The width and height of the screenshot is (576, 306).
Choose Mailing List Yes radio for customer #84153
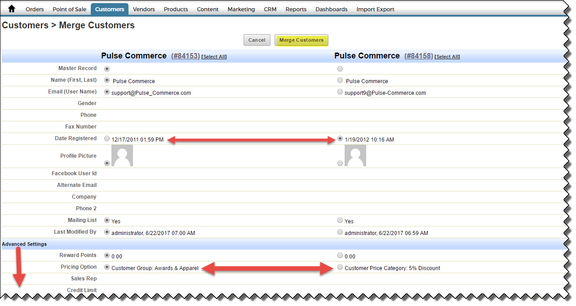[x=107, y=221]
